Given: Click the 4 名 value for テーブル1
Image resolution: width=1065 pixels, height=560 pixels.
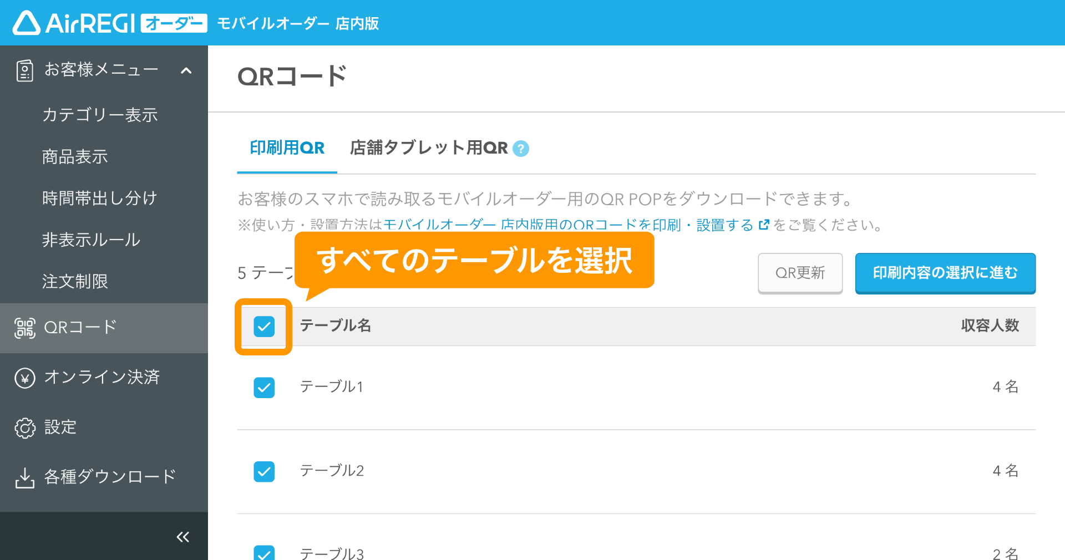Looking at the screenshot, I should click(x=1006, y=386).
